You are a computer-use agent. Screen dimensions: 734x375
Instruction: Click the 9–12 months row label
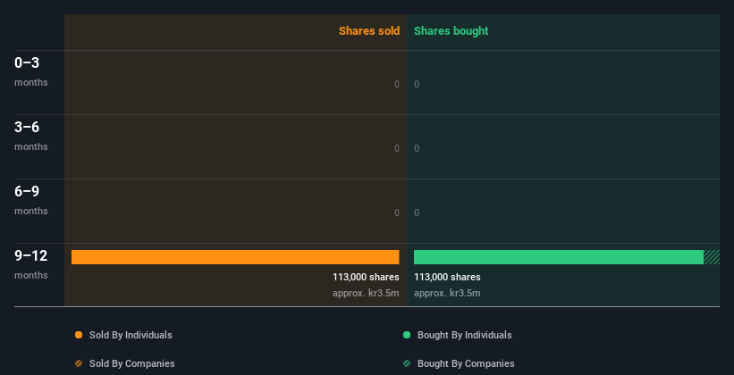(x=31, y=264)
